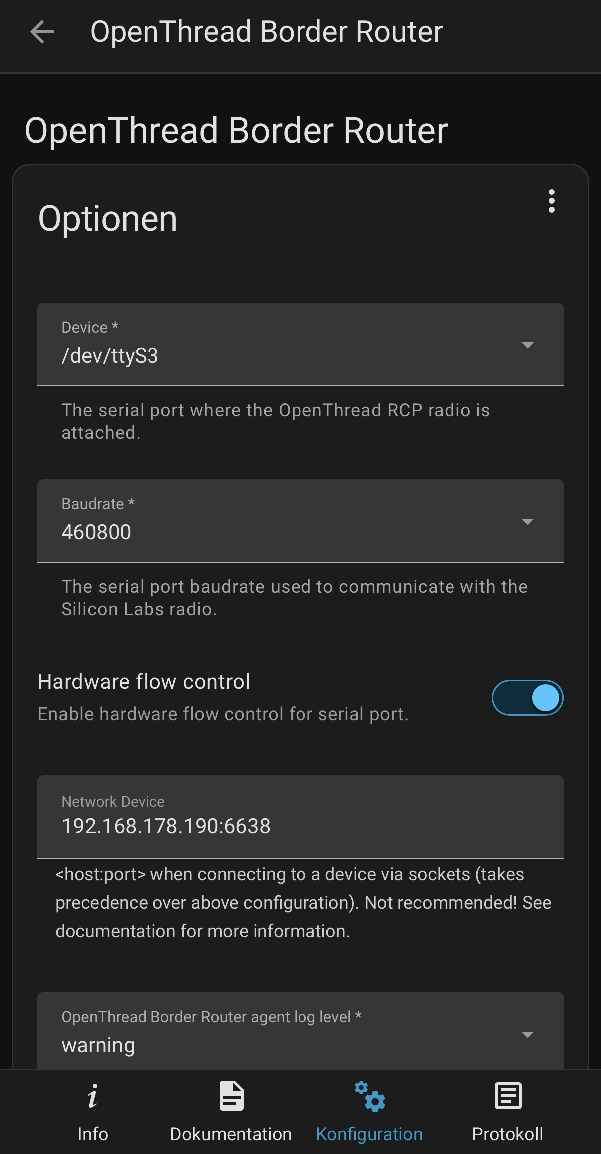Toggle Hardware flow control switch
This screenshot has width=601, height=1154.
click(x=527, y=697)
